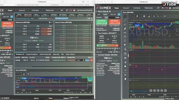Open XBT (Bitcoin) Guide link

tap(62, 18)
